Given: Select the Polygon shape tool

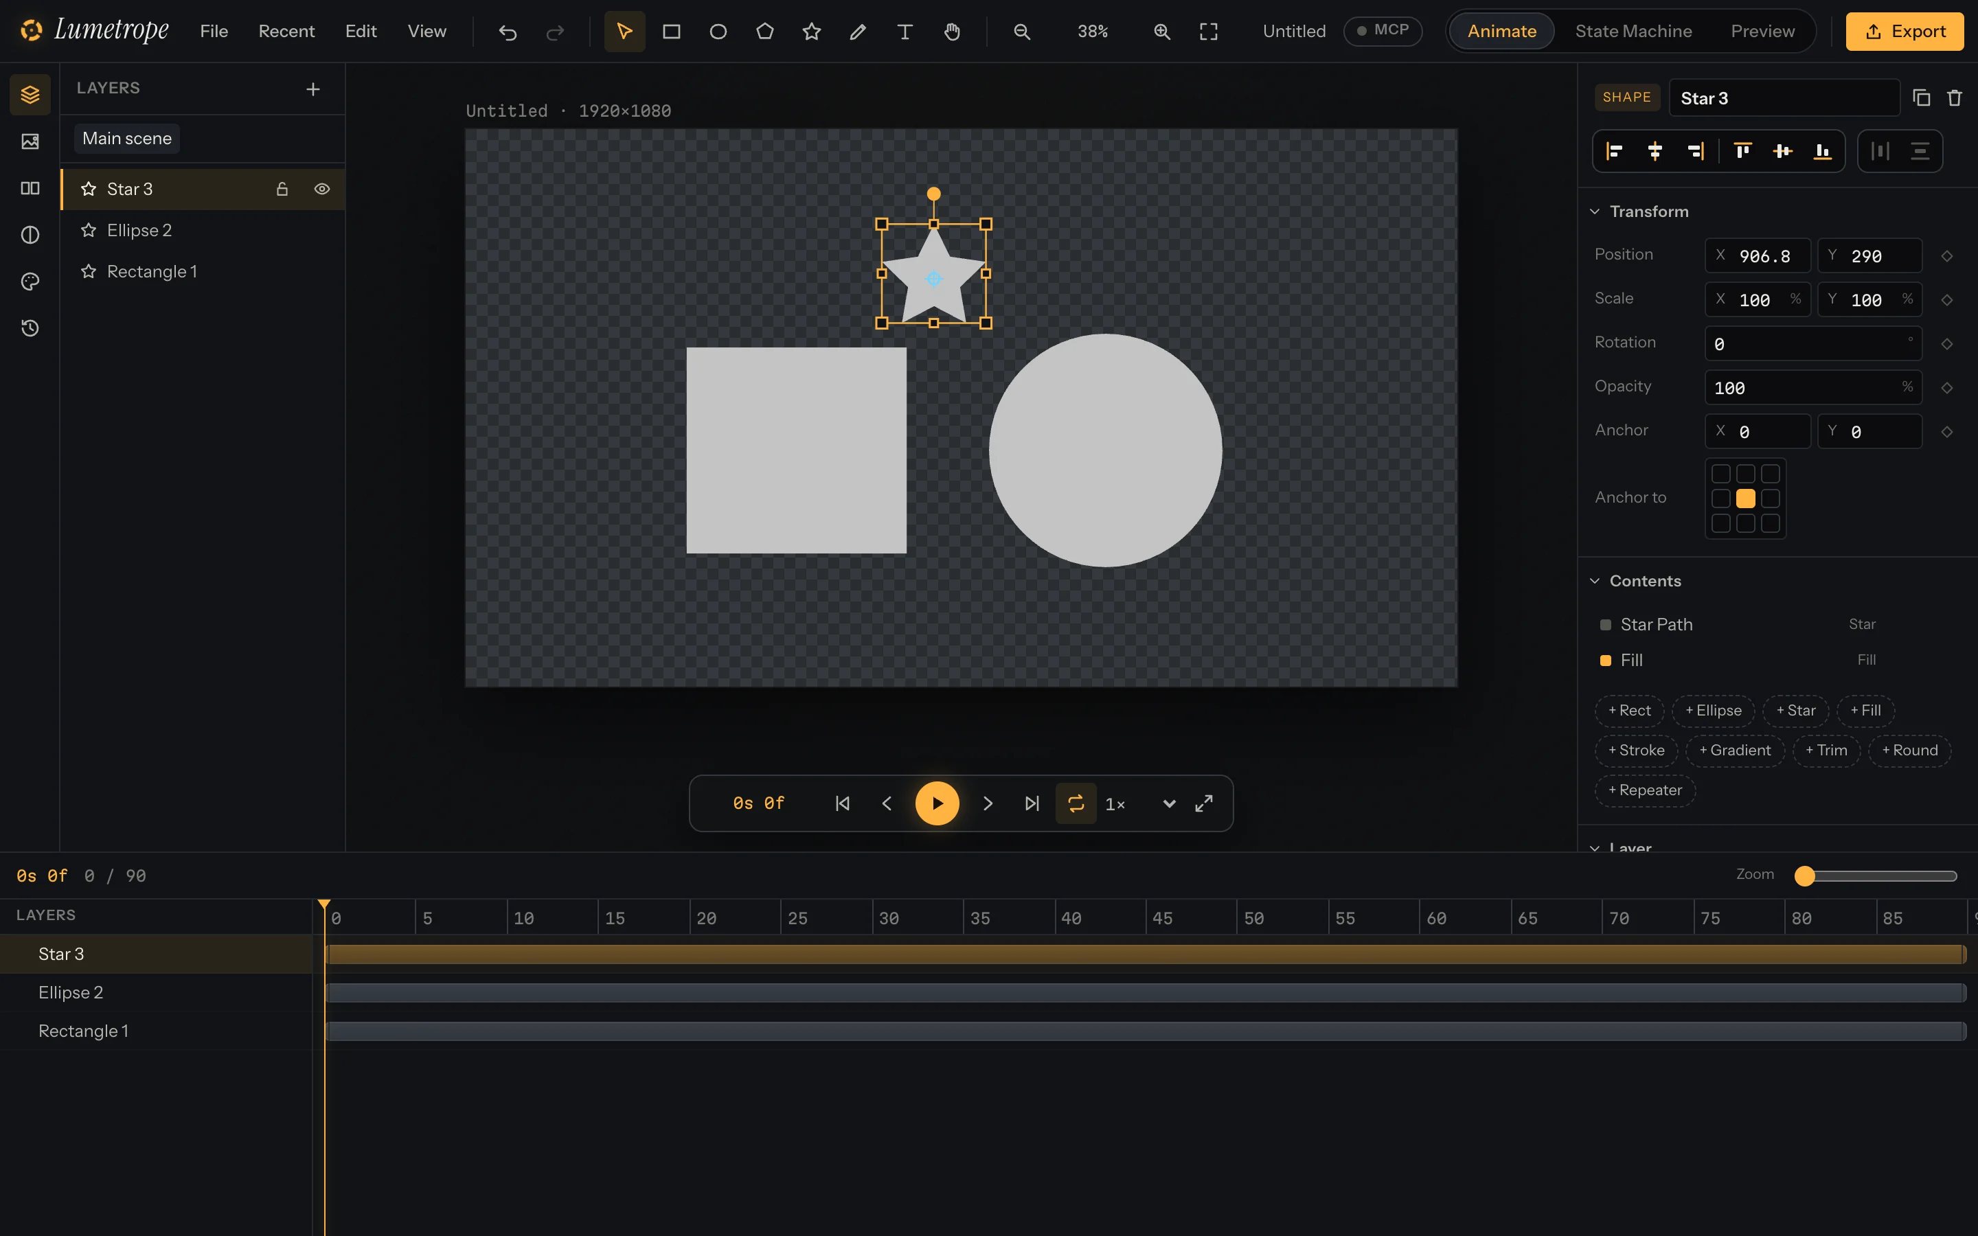Looking at the screenshot, I should [x=764, y=31].
